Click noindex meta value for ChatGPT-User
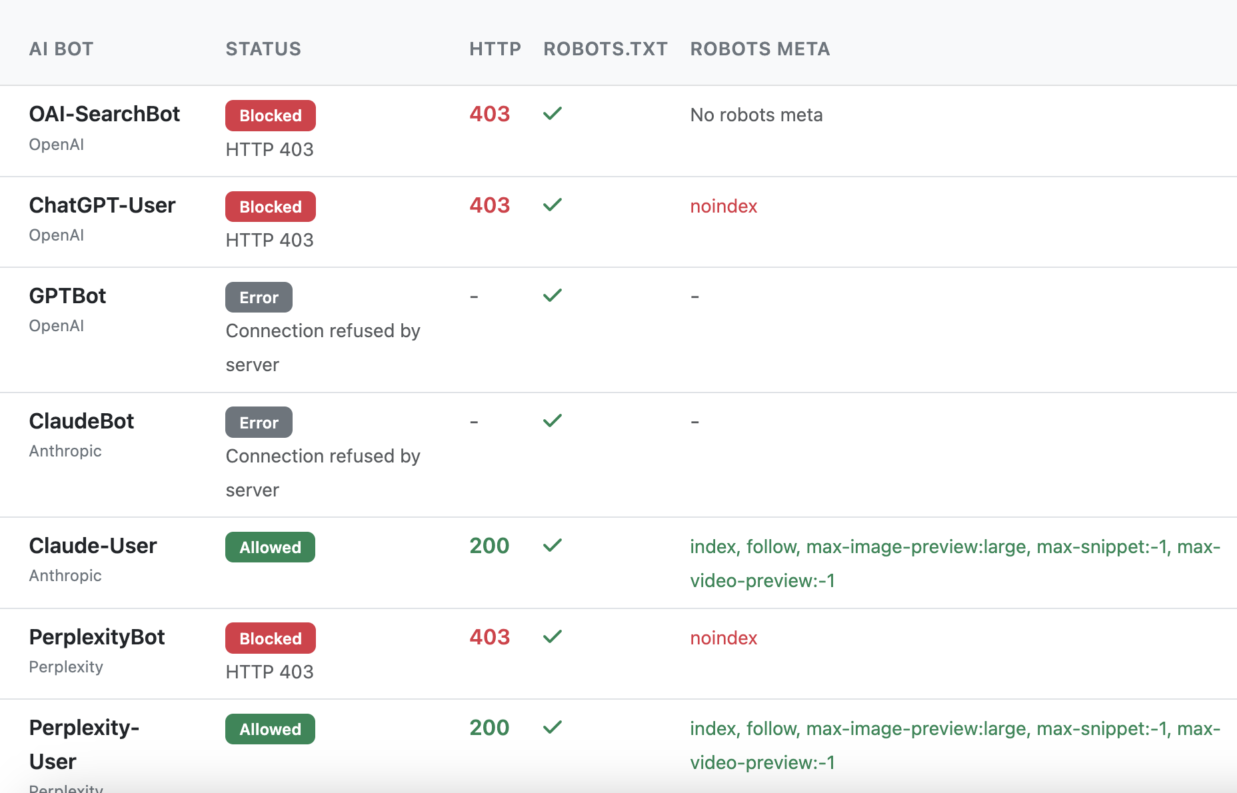This screenshot has height=793, width=1237. (724, 207)
